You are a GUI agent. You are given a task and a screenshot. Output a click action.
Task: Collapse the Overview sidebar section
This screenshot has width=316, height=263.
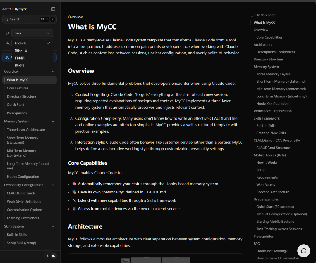point(53,72)
